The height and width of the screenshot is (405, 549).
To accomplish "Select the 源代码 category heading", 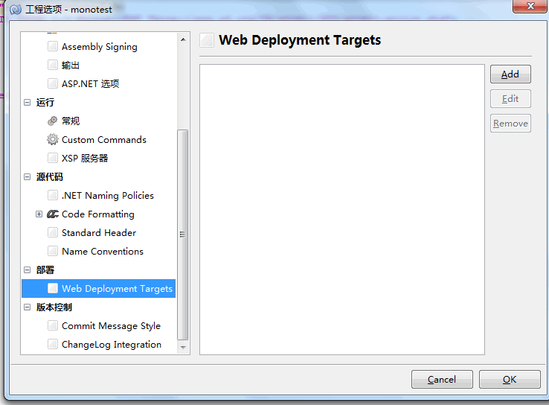I will 50,177.
